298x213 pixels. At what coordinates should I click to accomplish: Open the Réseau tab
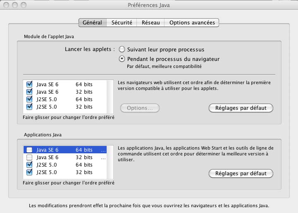pos(150,23)
